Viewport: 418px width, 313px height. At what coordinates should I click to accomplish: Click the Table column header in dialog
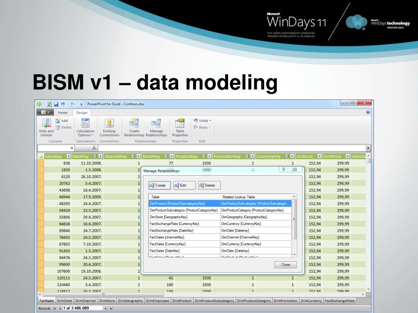[x=184, y=197]
